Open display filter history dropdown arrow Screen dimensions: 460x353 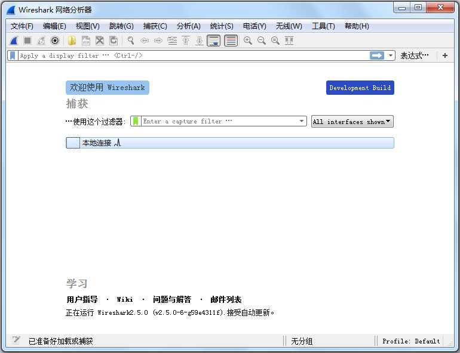391,55
